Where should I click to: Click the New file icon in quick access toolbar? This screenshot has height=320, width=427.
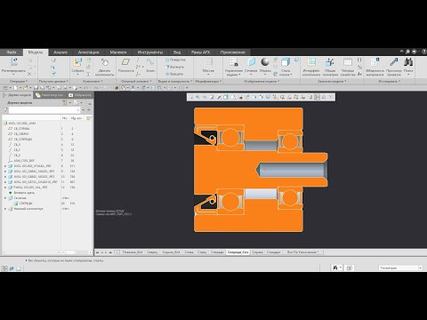[15, 88]
